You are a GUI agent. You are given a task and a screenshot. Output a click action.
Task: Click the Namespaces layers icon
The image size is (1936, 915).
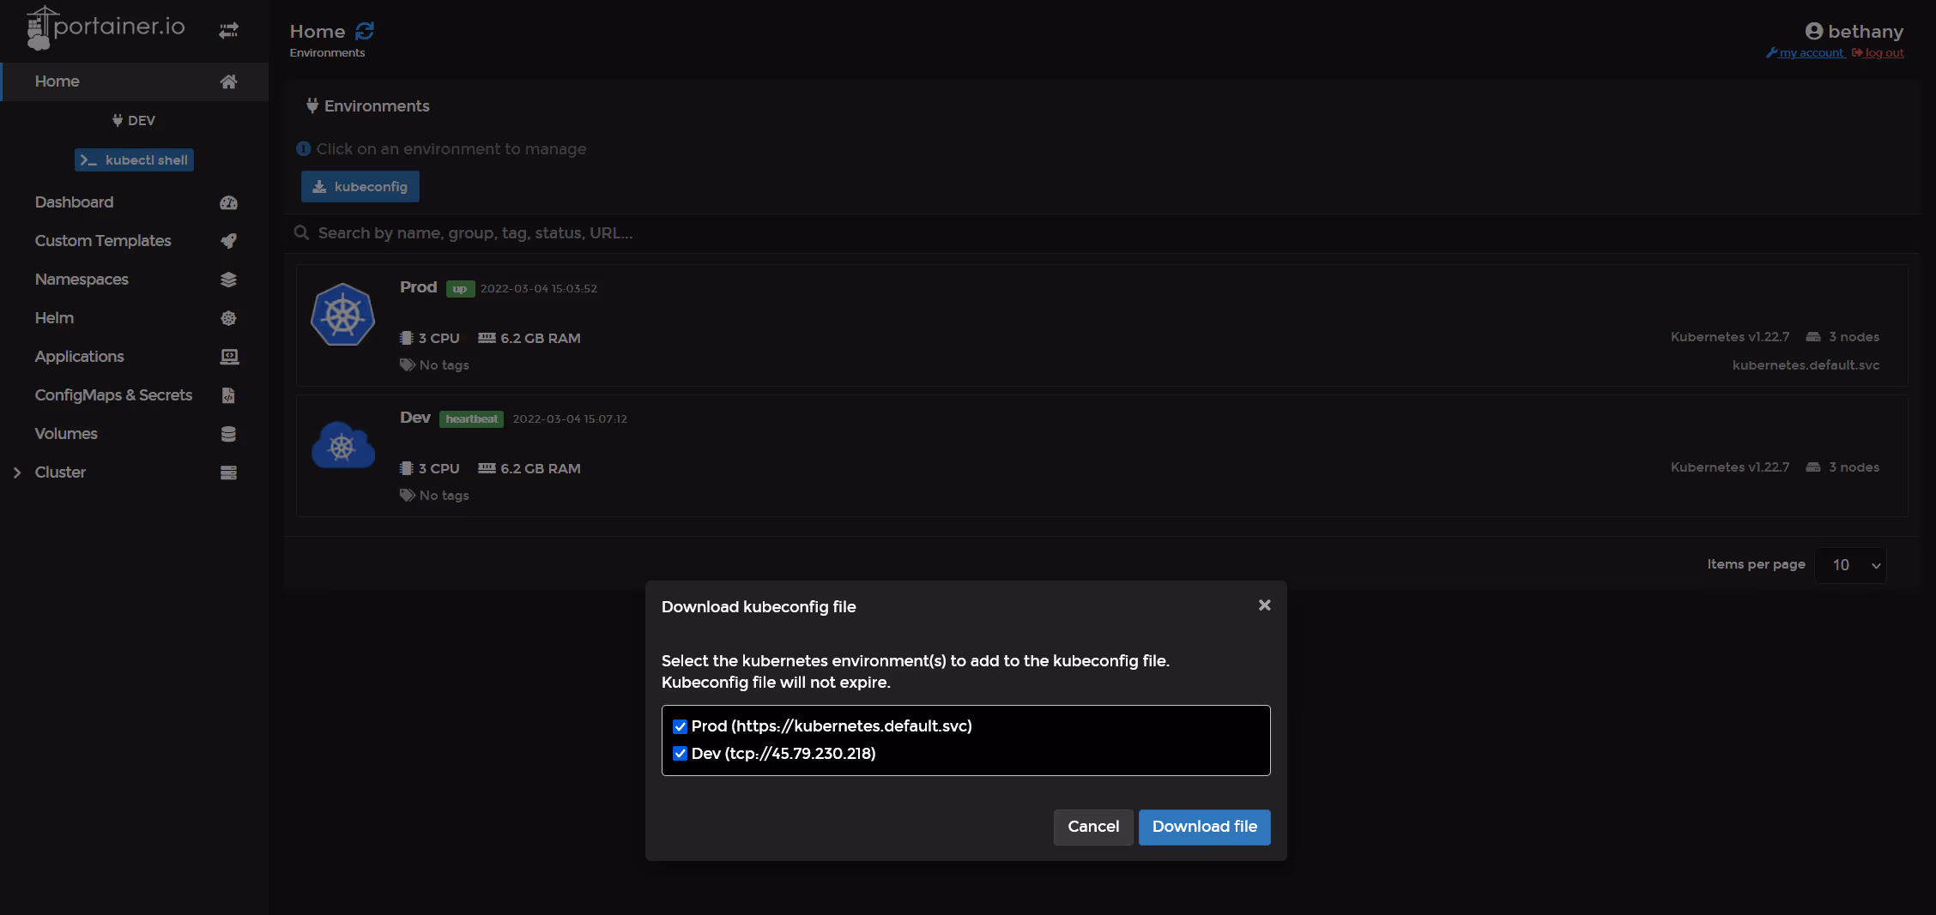[228, 280]
